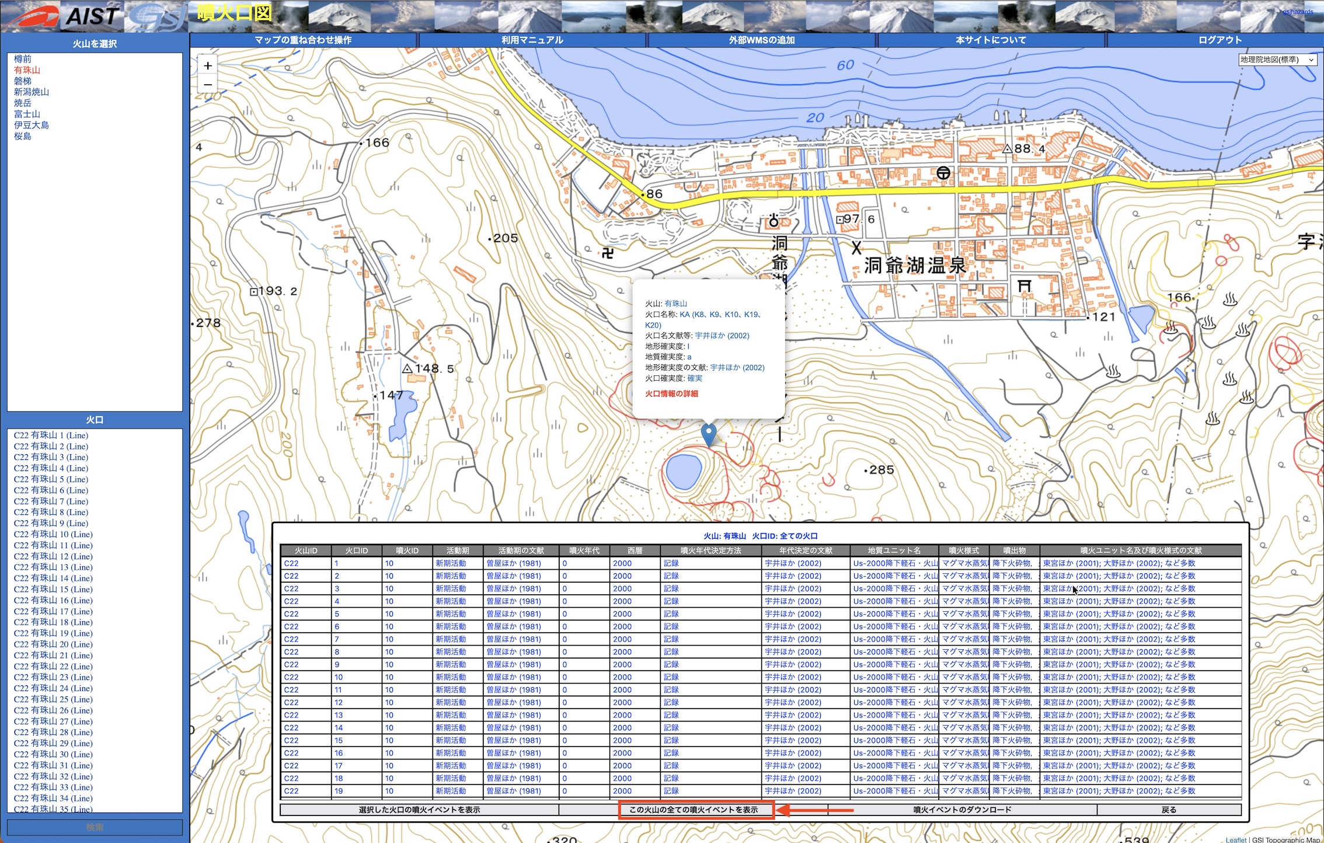Click 選択した火口の噴火イベントを表示 button

pyautogui.click(x=419, y=810)
